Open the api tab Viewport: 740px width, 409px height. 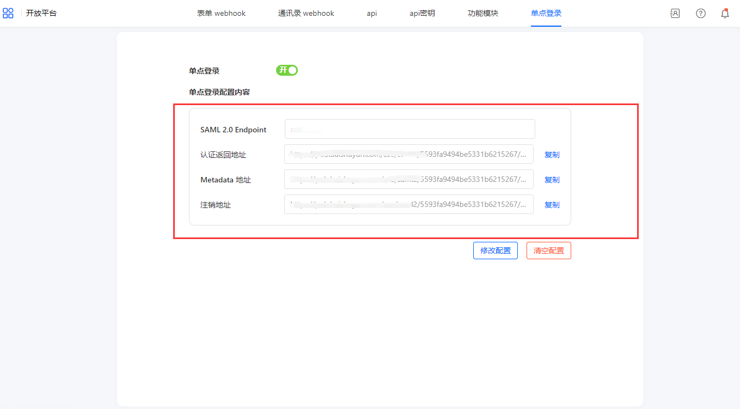pos(372,13)
